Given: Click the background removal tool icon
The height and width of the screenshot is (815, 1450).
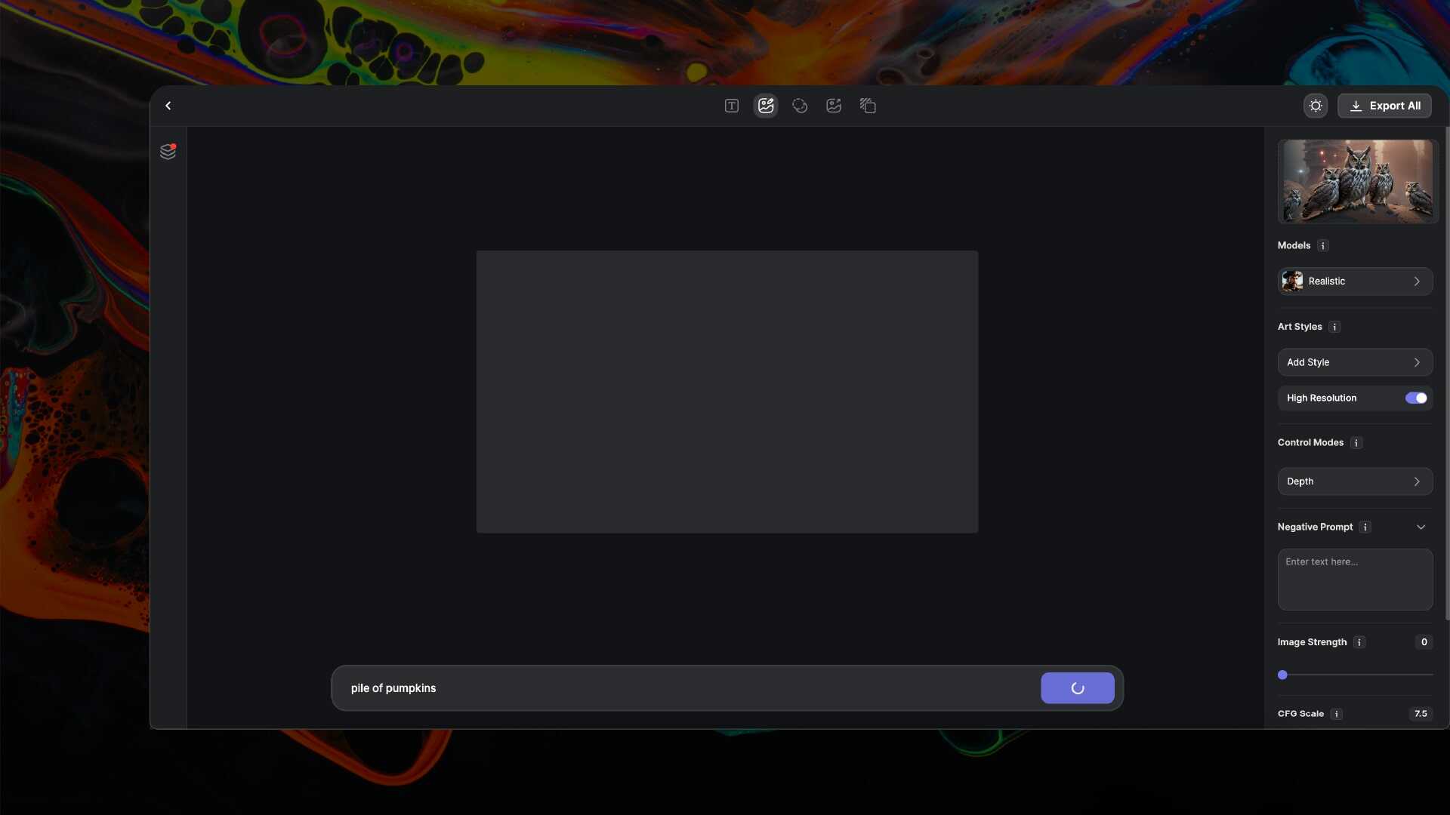Looking at the screenshot, I should (x=868, y=106).
